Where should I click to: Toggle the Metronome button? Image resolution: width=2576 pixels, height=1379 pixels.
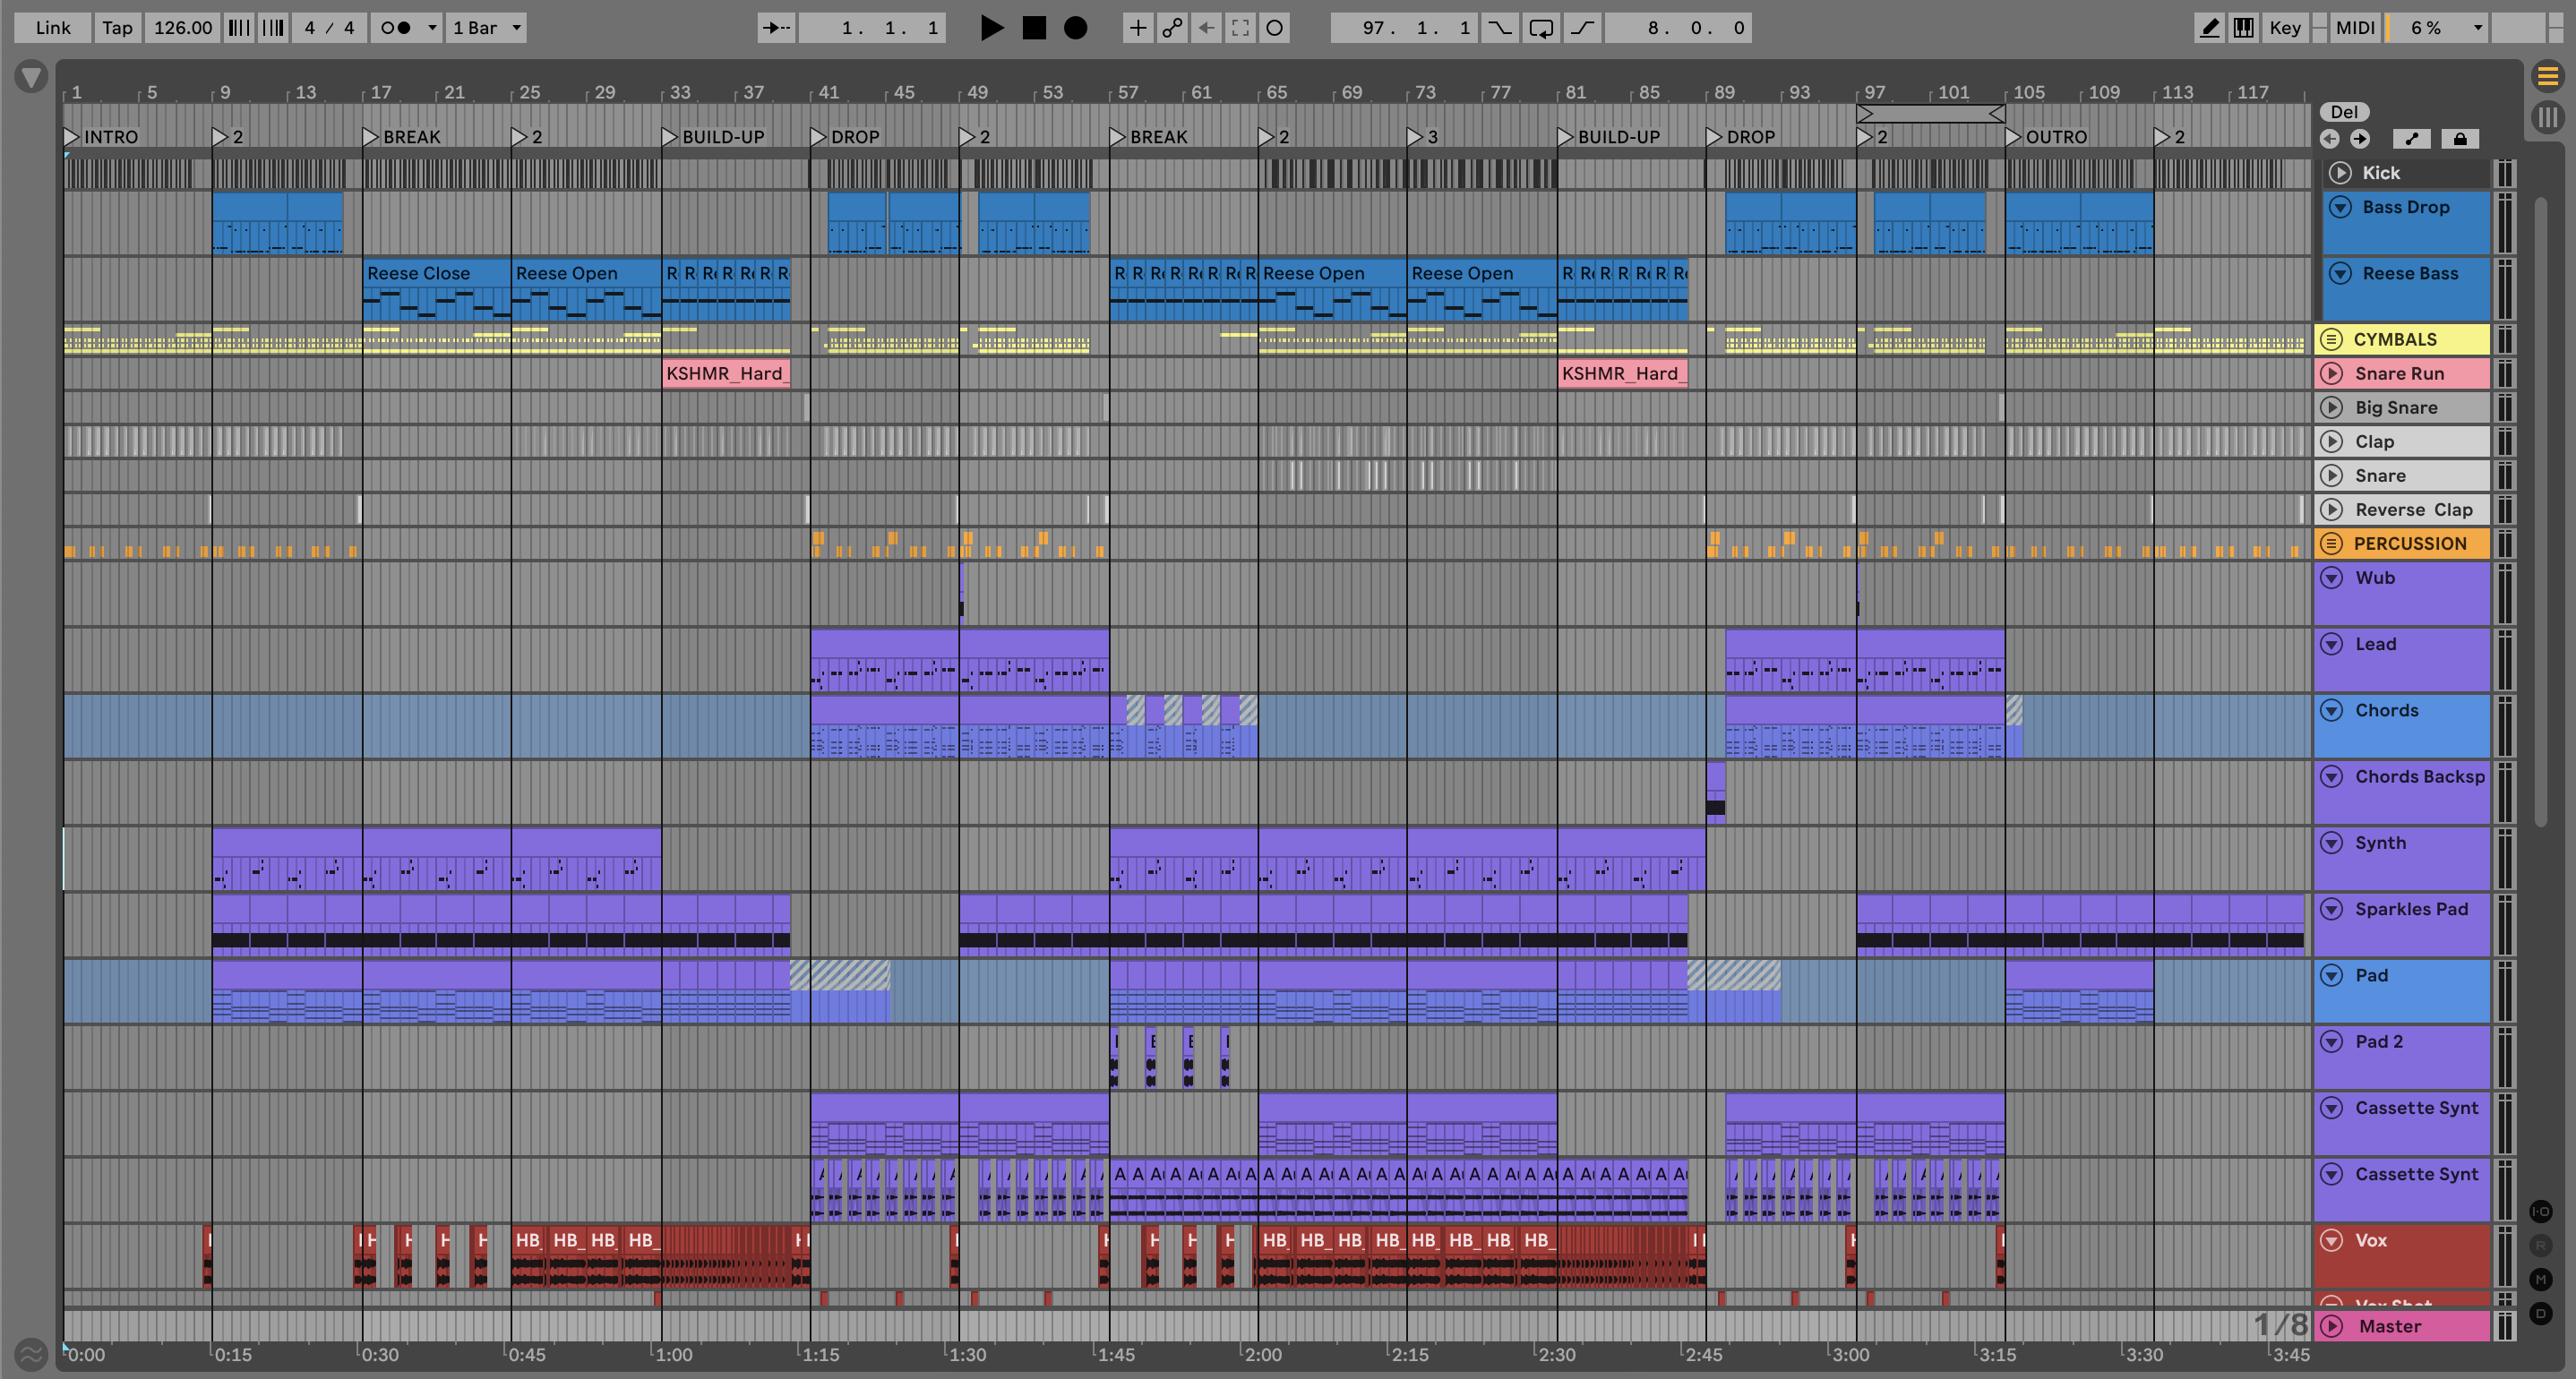397,28
